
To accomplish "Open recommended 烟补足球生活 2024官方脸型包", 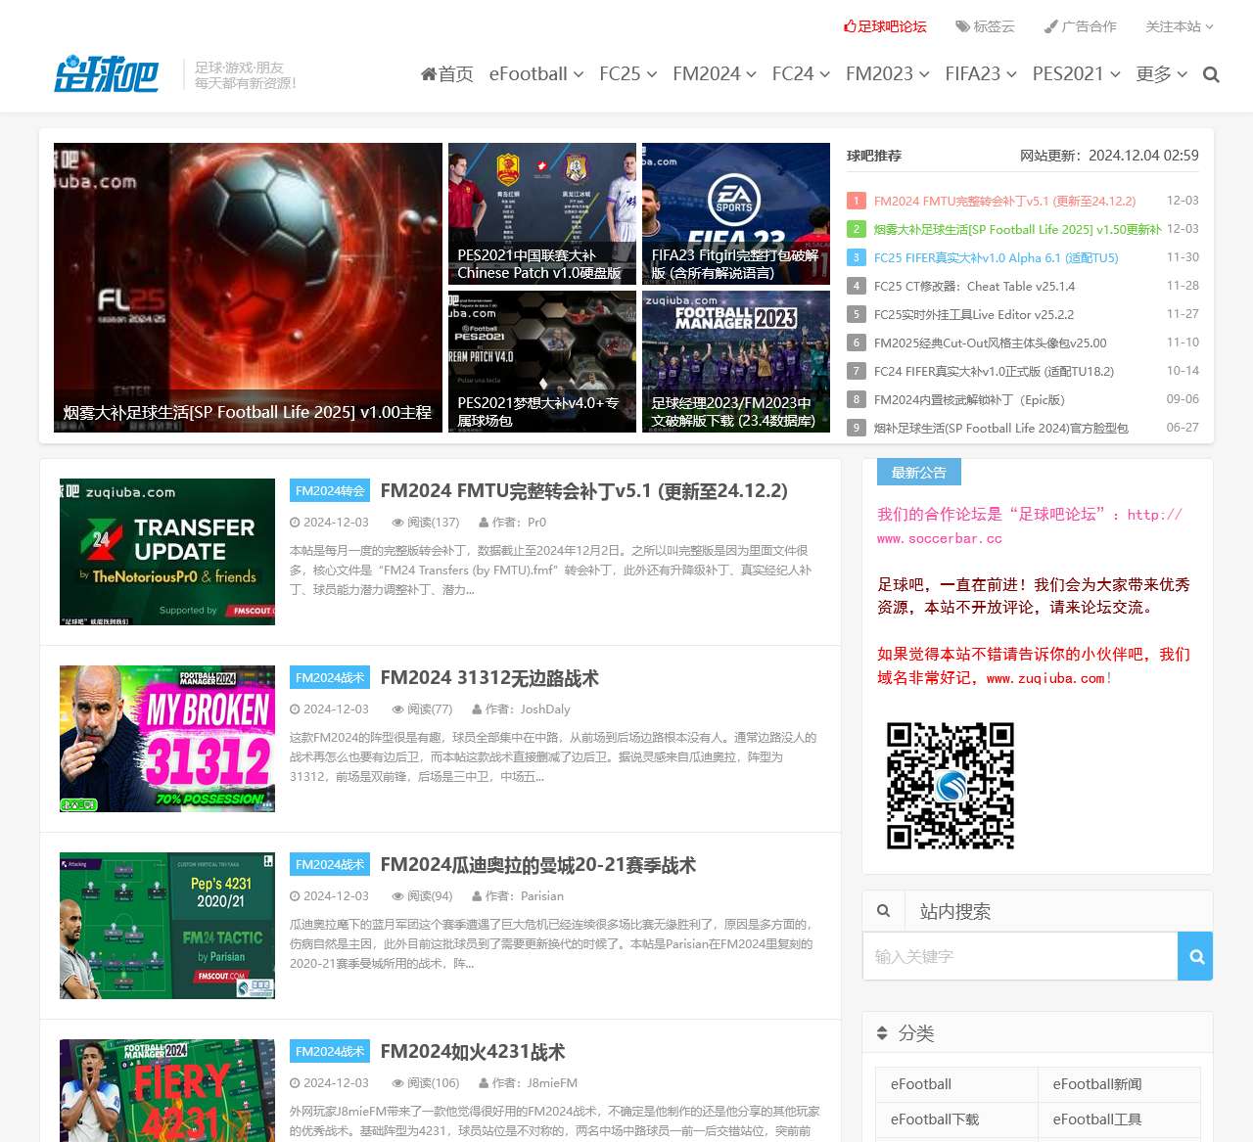I will pyautogui.click(x=1000, y=428).
